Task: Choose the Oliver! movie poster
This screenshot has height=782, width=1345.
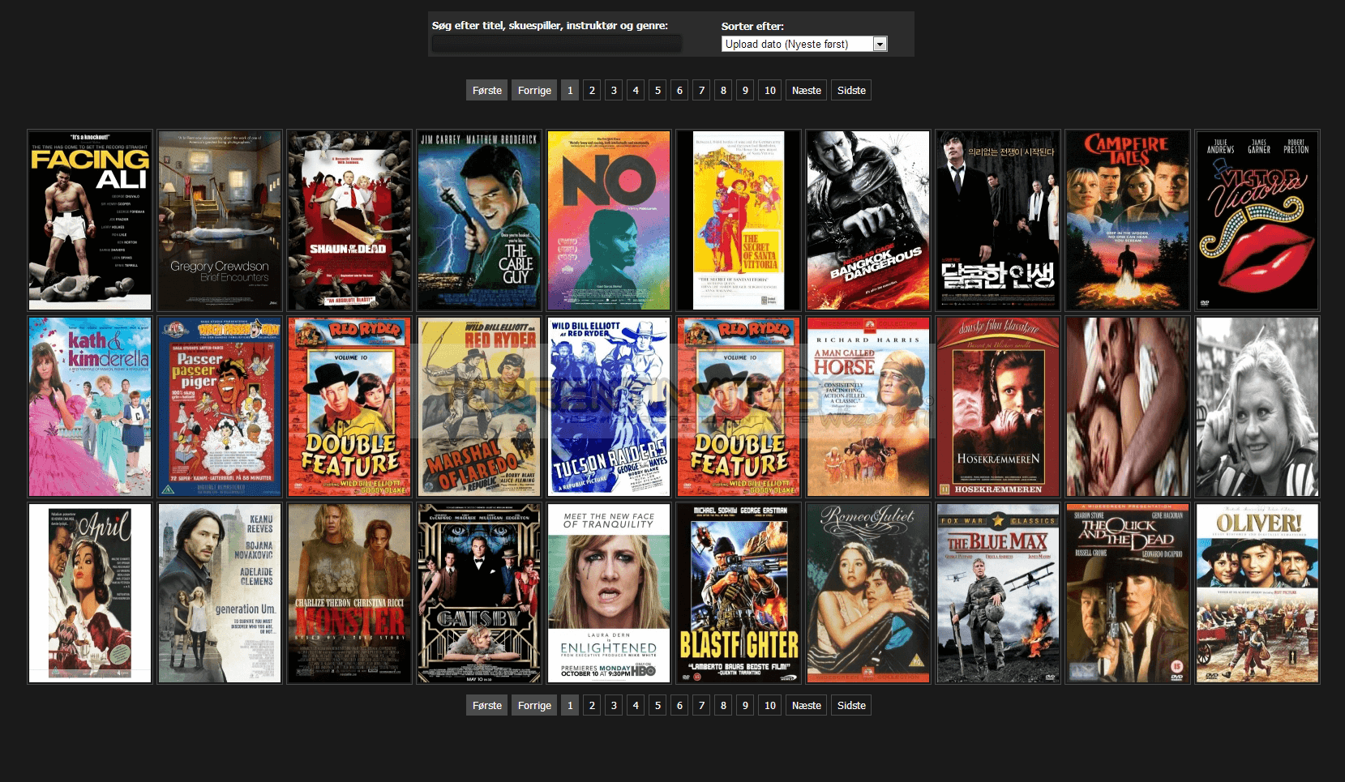Action: coord(1257,593)
